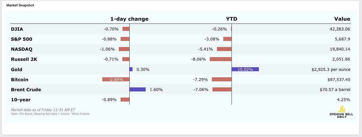Click Brent Crude's 1.60% blue bar

[138, 90]
